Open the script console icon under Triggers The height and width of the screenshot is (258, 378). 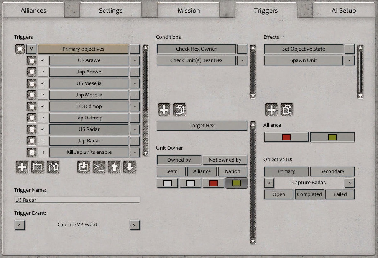[99, 167]
